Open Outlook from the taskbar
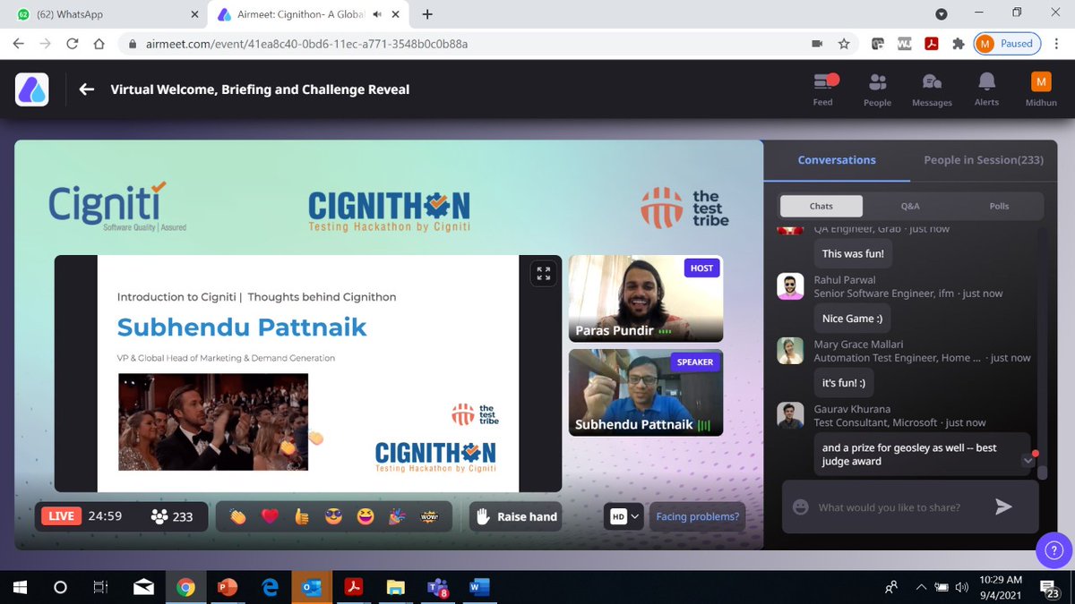1075x604 pixels. (x=311, y=588)
